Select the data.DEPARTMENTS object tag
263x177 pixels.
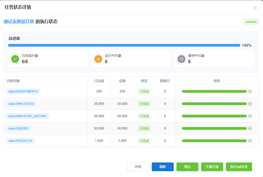(23, 91)
